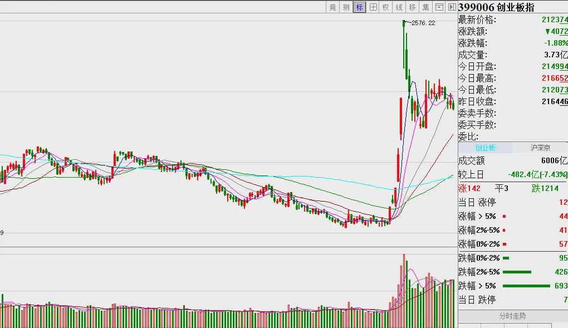The image size is (568, 328).
Task: Click the 当日 涨停 count row
Action: 513,202
